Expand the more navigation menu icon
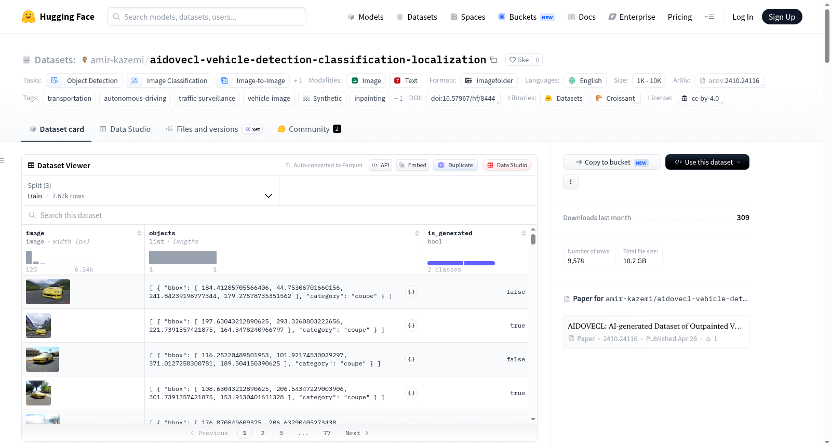 coord(709,17)
